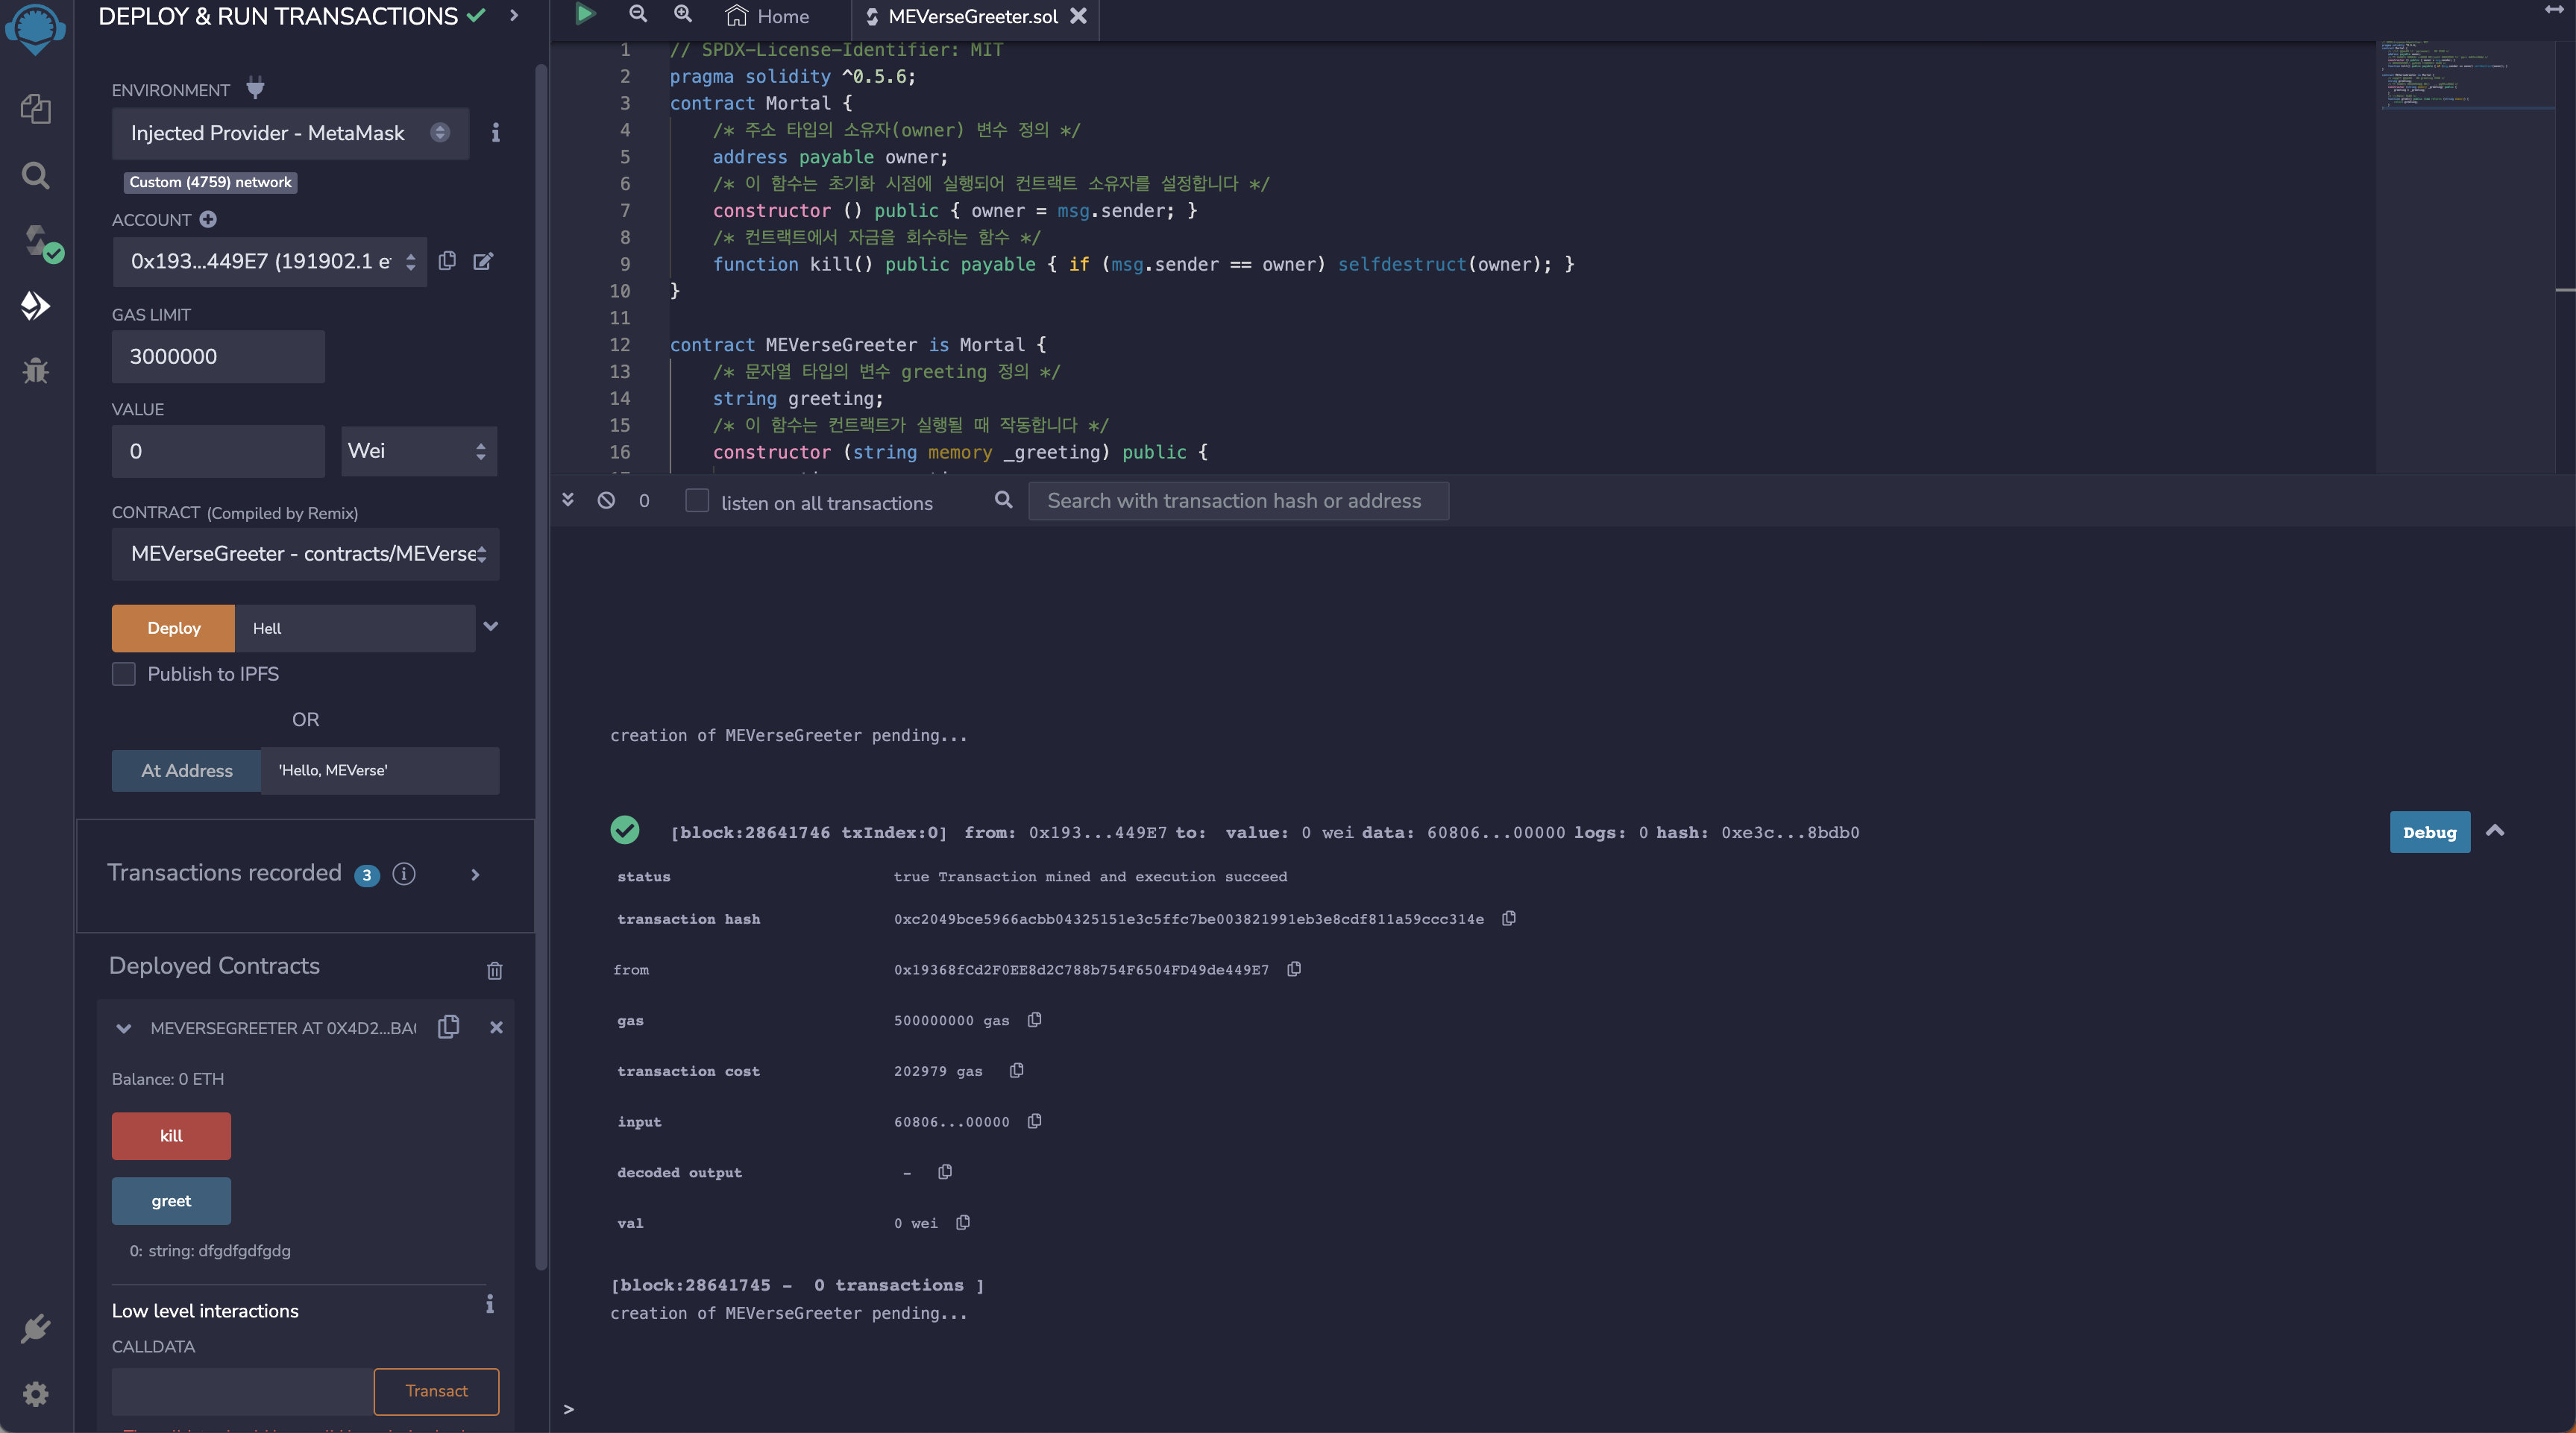Clear the terminal console with ban icon
The image size is (2576, 1433).
pyautogui.click(x=606, y=500)
